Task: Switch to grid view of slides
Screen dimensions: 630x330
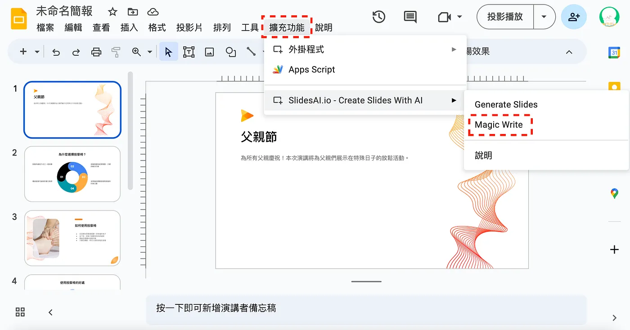Action: coord(20,312)
